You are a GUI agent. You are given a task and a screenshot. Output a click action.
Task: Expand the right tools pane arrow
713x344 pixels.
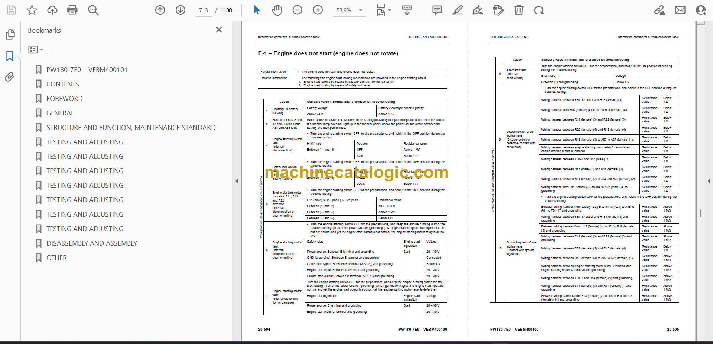[709, 181]
